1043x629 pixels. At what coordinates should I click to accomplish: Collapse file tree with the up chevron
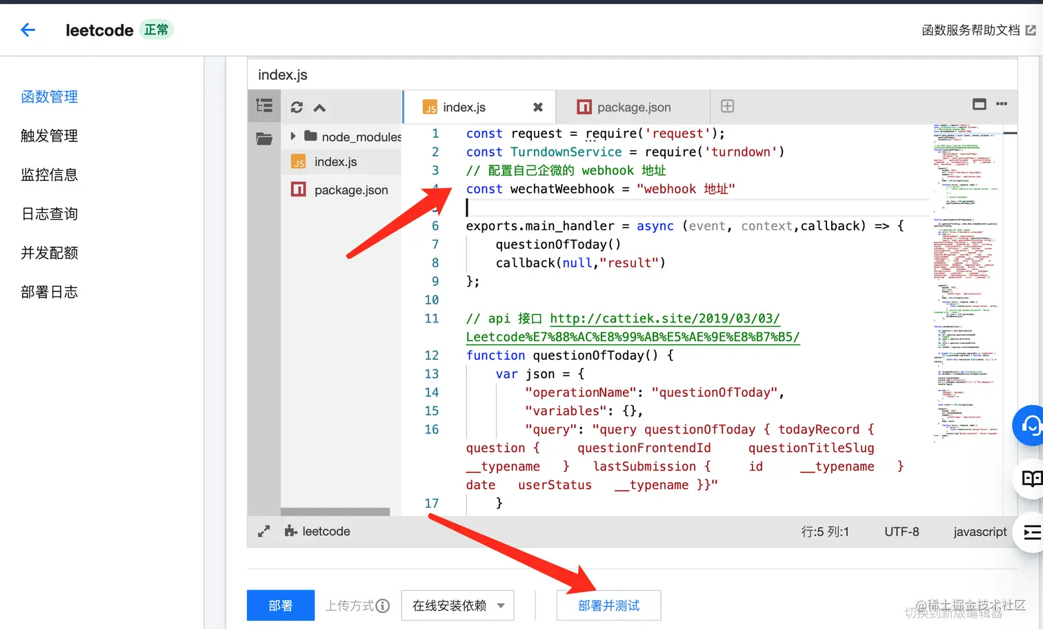[x=319, y=107]
